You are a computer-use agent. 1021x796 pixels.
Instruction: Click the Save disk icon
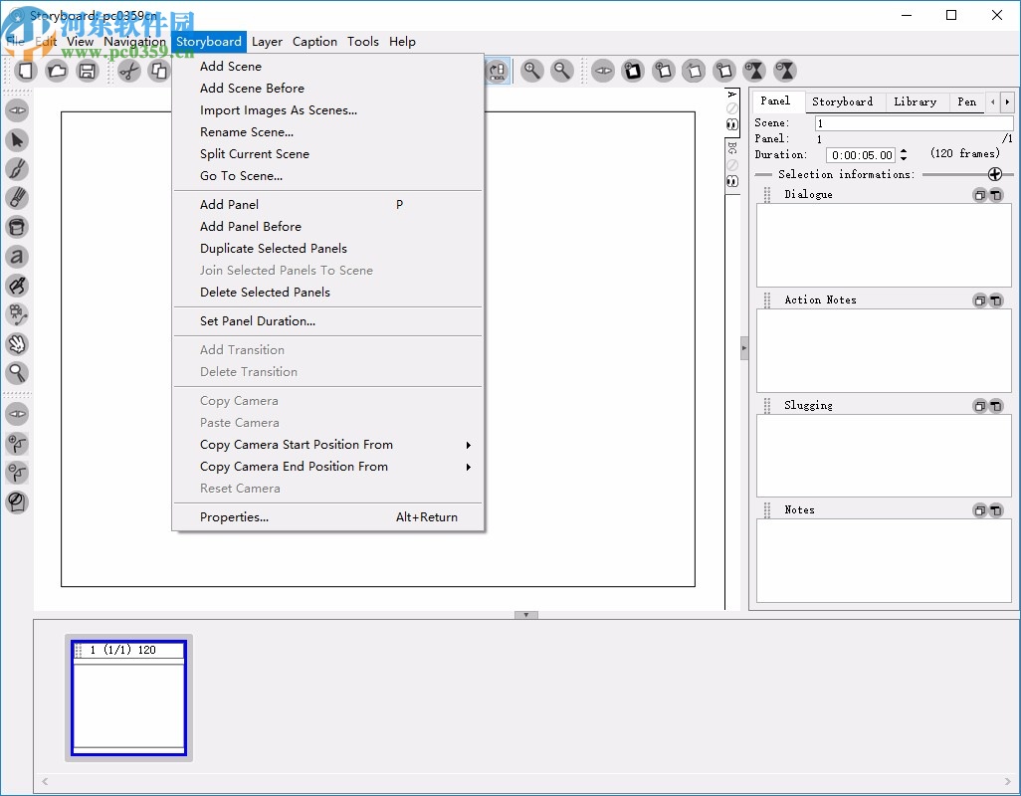pos(88,71)
